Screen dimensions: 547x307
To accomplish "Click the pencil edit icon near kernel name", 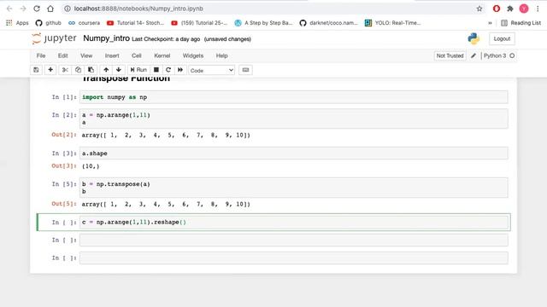I will (x=473, y=55).
